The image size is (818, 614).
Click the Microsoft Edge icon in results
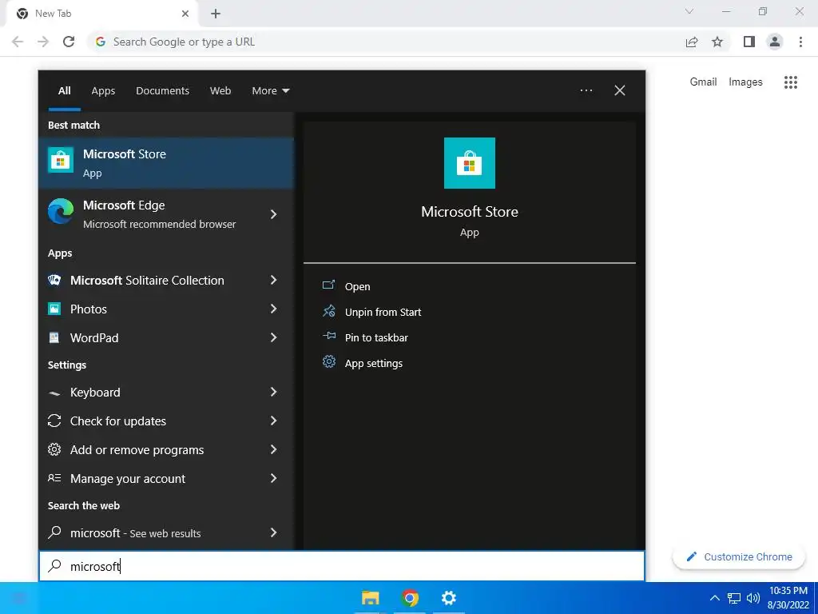pos(61,212)
